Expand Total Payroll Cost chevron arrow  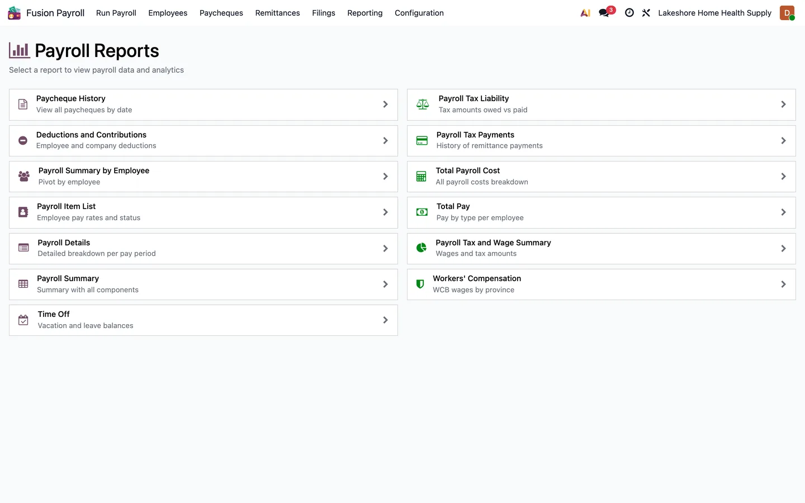[783, 177]
